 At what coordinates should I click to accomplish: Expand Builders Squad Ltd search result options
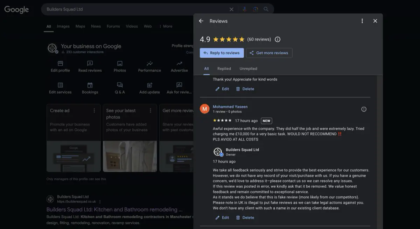100,201
